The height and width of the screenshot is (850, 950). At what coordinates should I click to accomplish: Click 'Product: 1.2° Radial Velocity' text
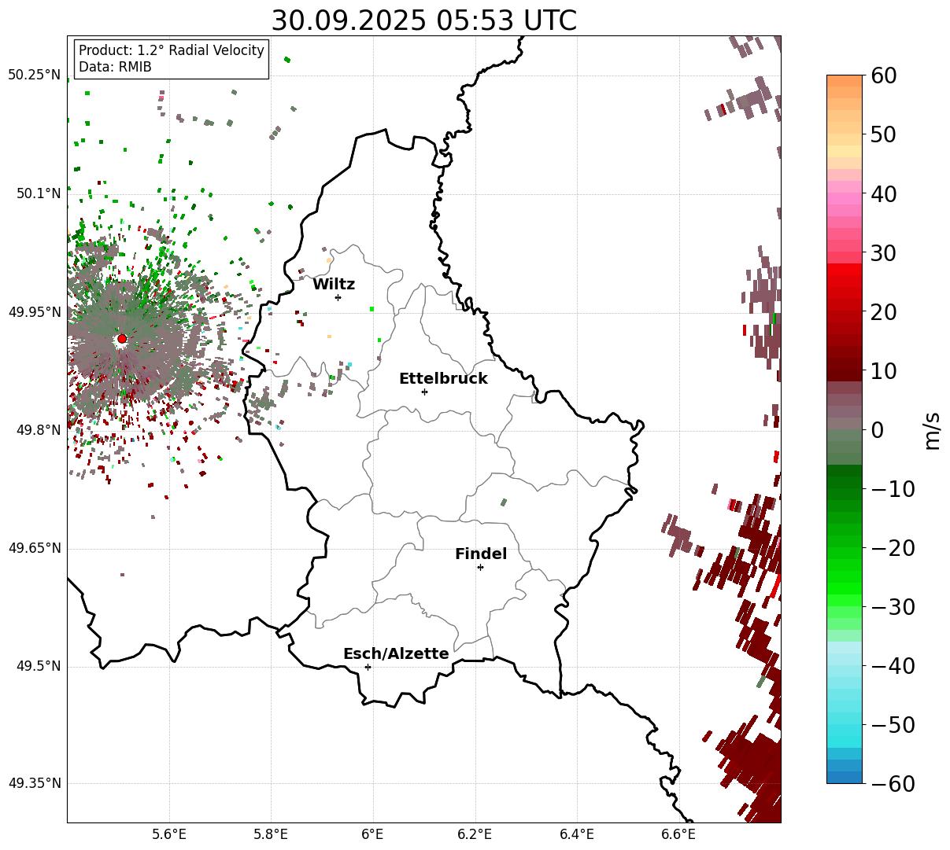pyautogui.click(x=172, y=50)
